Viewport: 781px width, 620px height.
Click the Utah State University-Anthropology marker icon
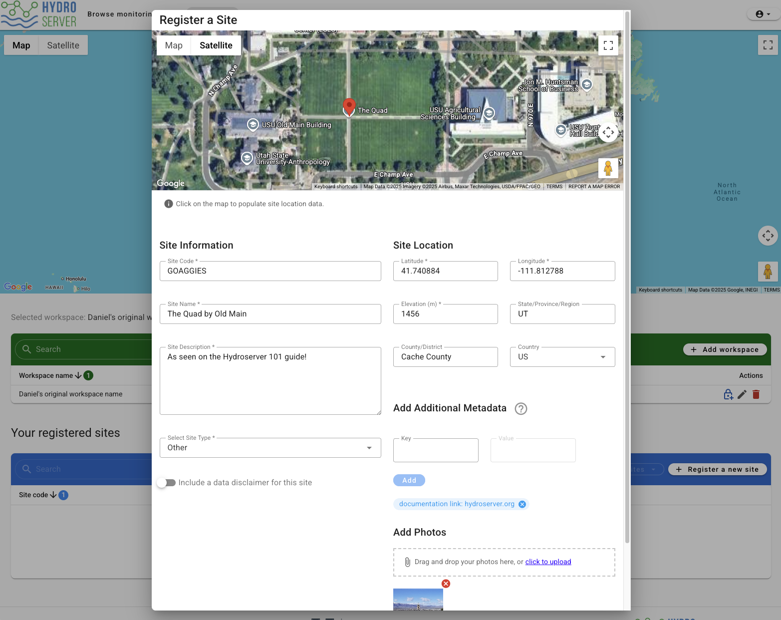click(247, 158)
